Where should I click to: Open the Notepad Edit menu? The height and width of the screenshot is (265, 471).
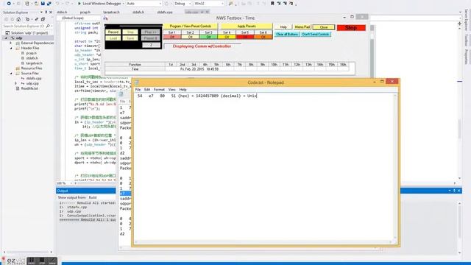147,90
